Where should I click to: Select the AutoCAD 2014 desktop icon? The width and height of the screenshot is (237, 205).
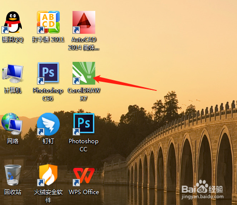(x=84, y=22)
